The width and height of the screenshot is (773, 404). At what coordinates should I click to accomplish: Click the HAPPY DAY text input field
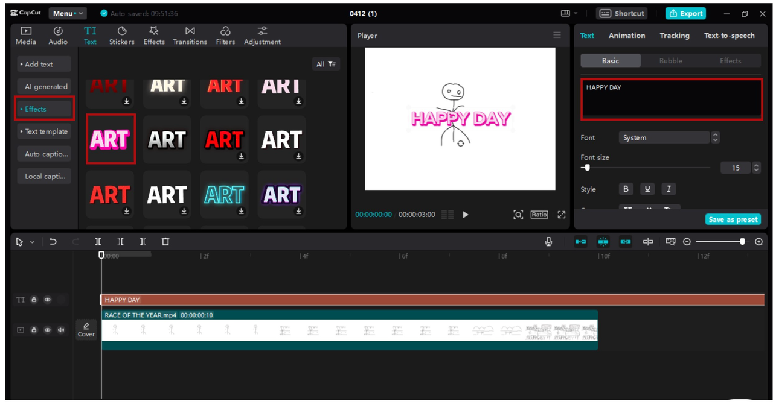click(671, 99)
